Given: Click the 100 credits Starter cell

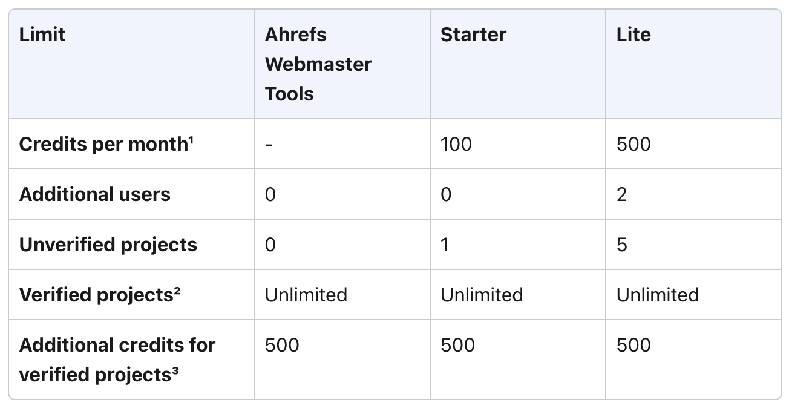Looking at the screenshot, I should 456,144.
